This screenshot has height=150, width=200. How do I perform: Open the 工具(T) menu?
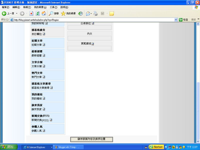[53, 7]
